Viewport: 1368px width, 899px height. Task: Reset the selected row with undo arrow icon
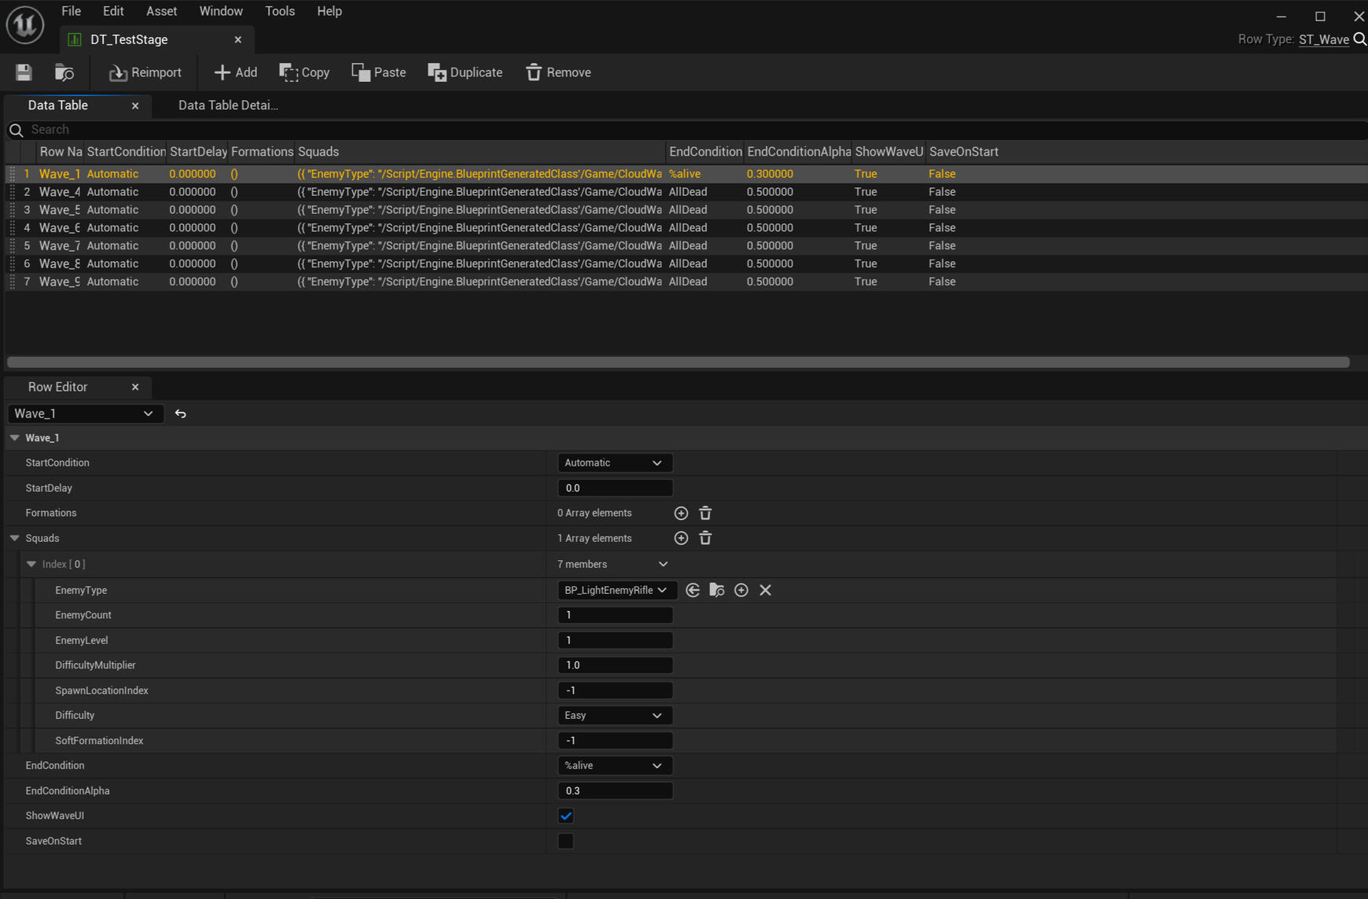coord(181,414)
